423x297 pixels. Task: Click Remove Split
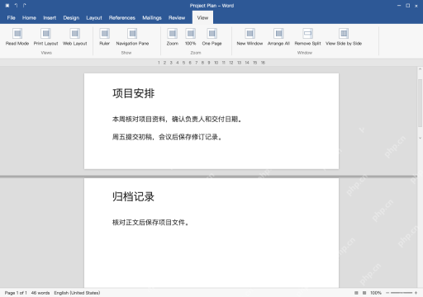(x=307, y=37)
